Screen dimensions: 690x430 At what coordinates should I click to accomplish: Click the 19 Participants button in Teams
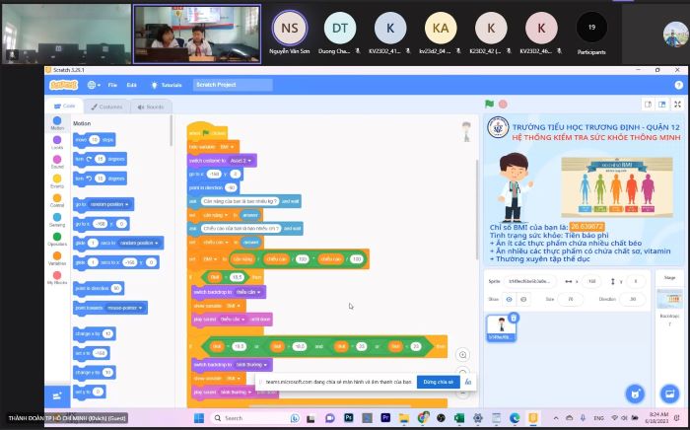(591, 33)
